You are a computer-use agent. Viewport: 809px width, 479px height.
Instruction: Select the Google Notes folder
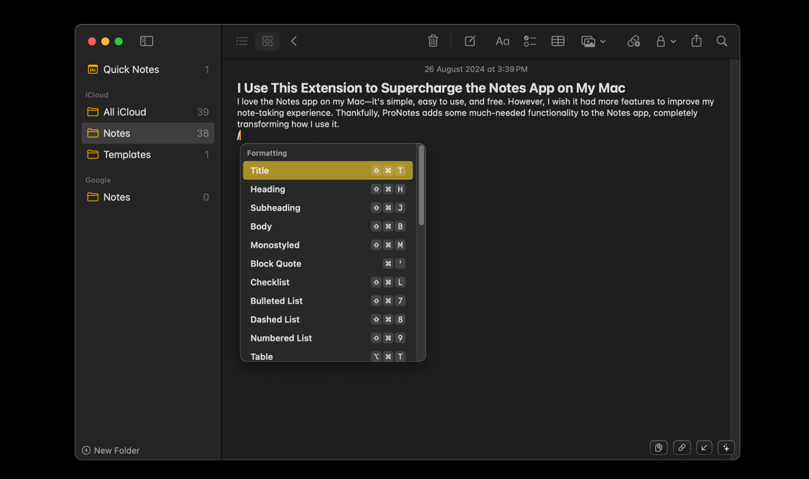(x=148, y=197)
